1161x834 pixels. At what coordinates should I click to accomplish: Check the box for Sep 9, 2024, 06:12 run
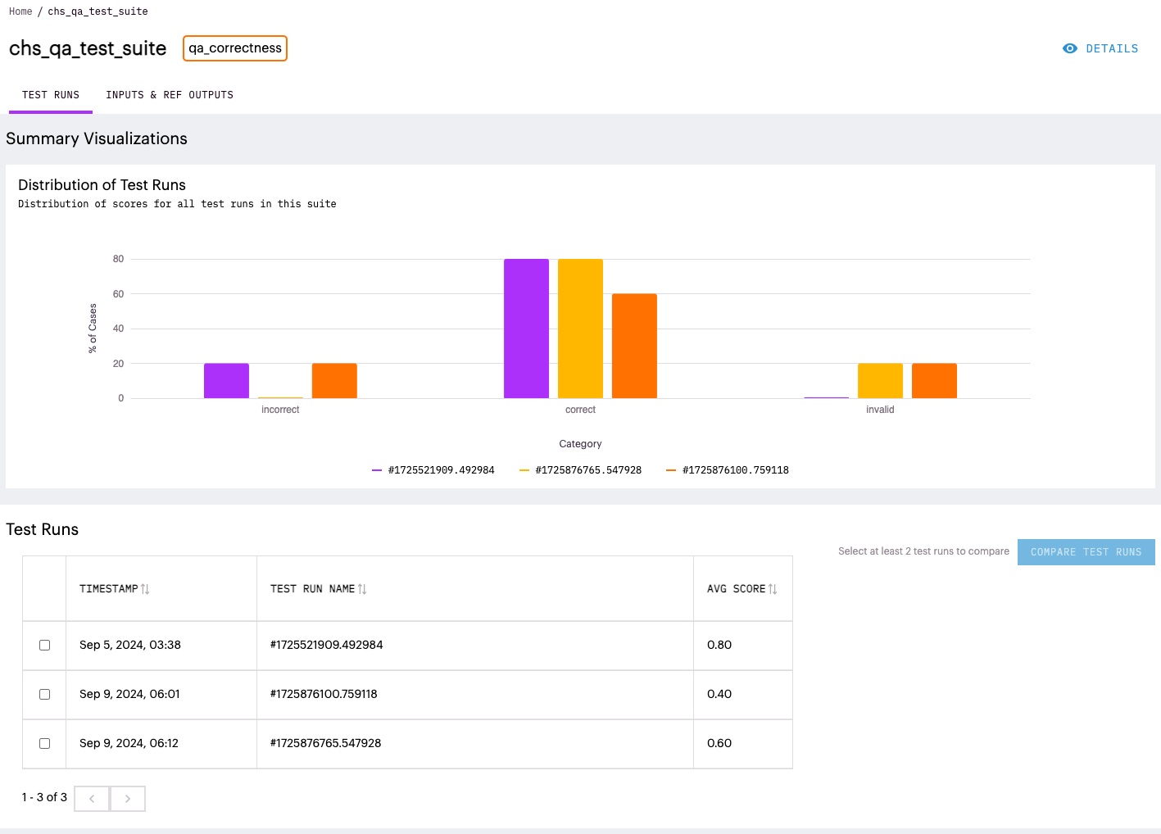click(x=45, y=743)
